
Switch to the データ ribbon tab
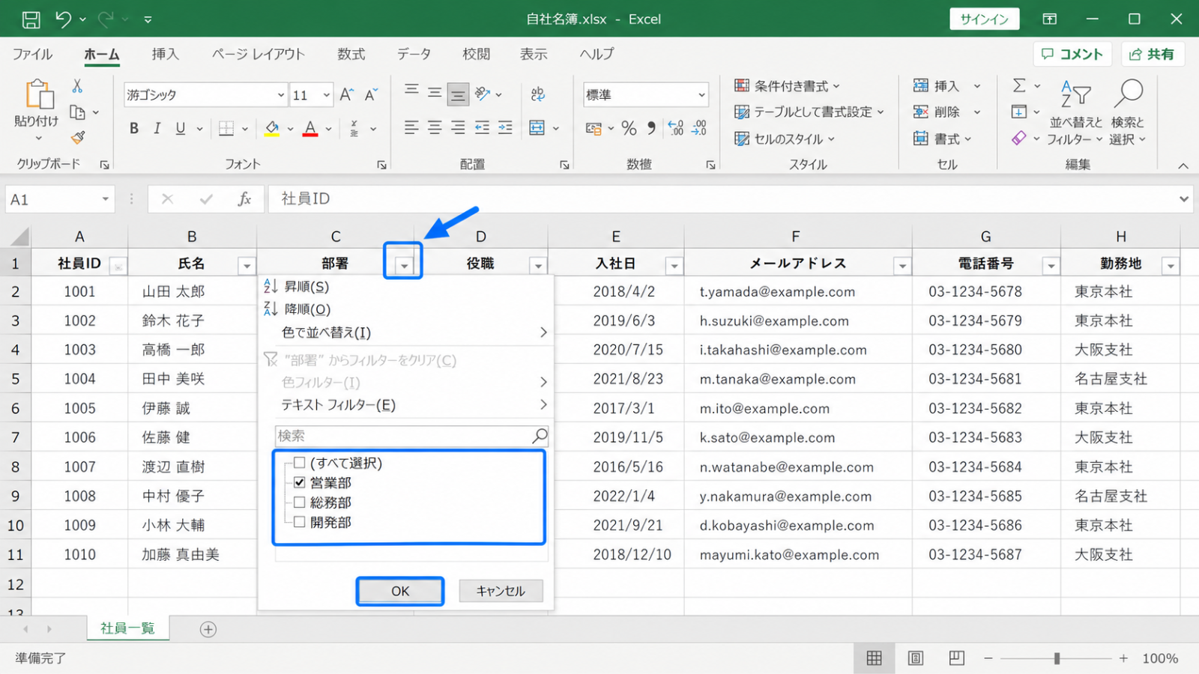(x=414, y=54)
